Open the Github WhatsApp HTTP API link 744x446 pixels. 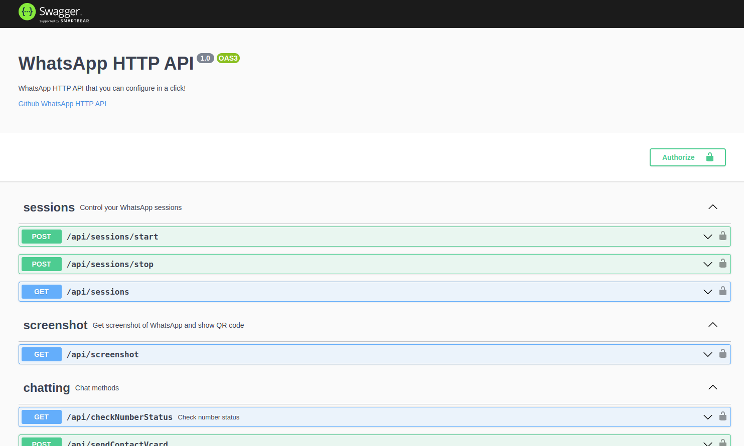coord(62,103)
